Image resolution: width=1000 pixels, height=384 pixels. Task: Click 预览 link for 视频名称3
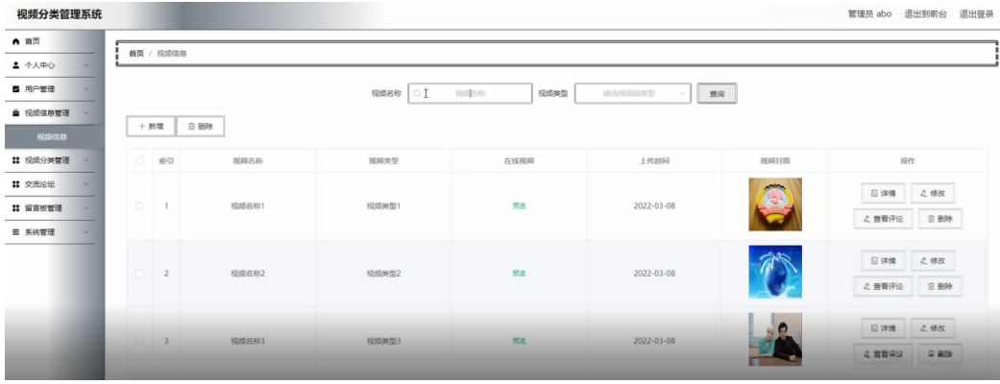(x=519, y=341)
